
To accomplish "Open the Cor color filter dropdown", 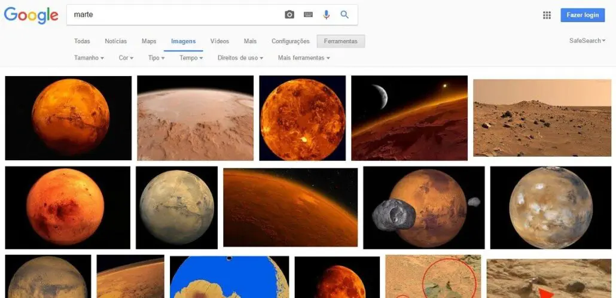I will (x=126, y=58).
